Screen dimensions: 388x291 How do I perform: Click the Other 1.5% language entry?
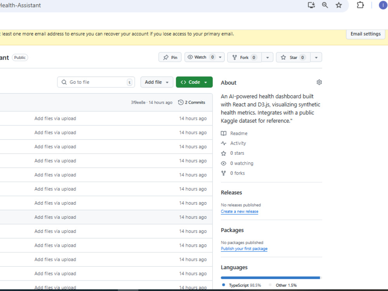pos(283,285)
